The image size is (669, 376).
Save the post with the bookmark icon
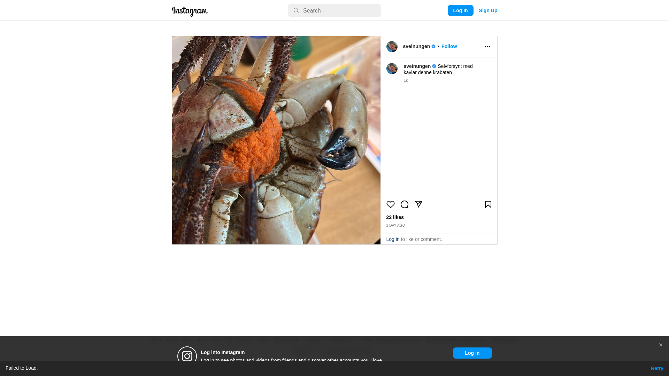coord(488,204)
